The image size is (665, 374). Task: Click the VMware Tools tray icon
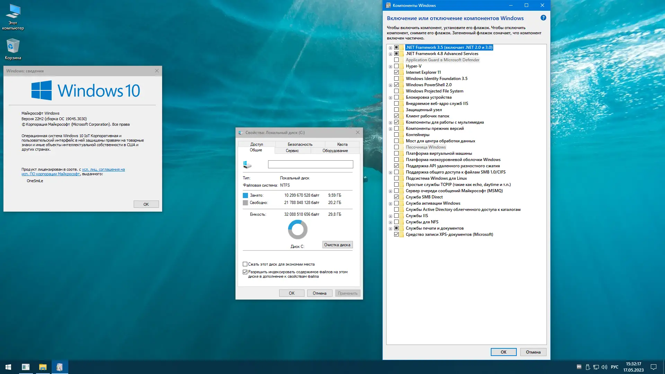pyautogui.click(x=579, y=367)
